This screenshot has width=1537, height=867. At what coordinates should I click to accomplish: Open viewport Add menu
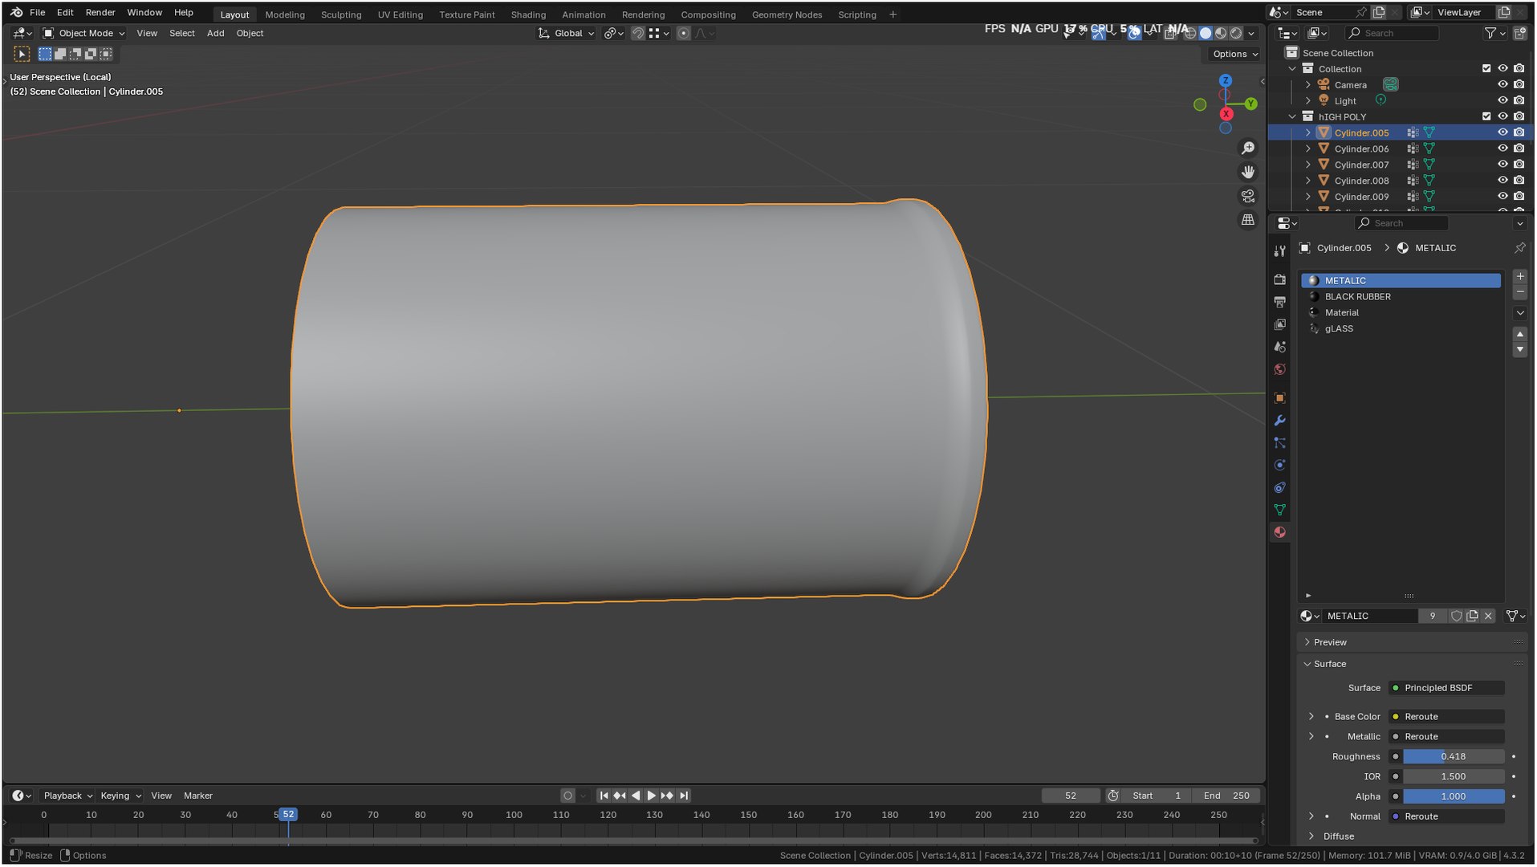pos(215,33)
